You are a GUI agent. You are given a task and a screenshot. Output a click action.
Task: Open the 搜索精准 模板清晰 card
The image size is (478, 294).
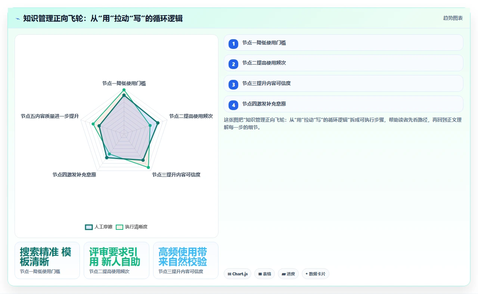47,260
